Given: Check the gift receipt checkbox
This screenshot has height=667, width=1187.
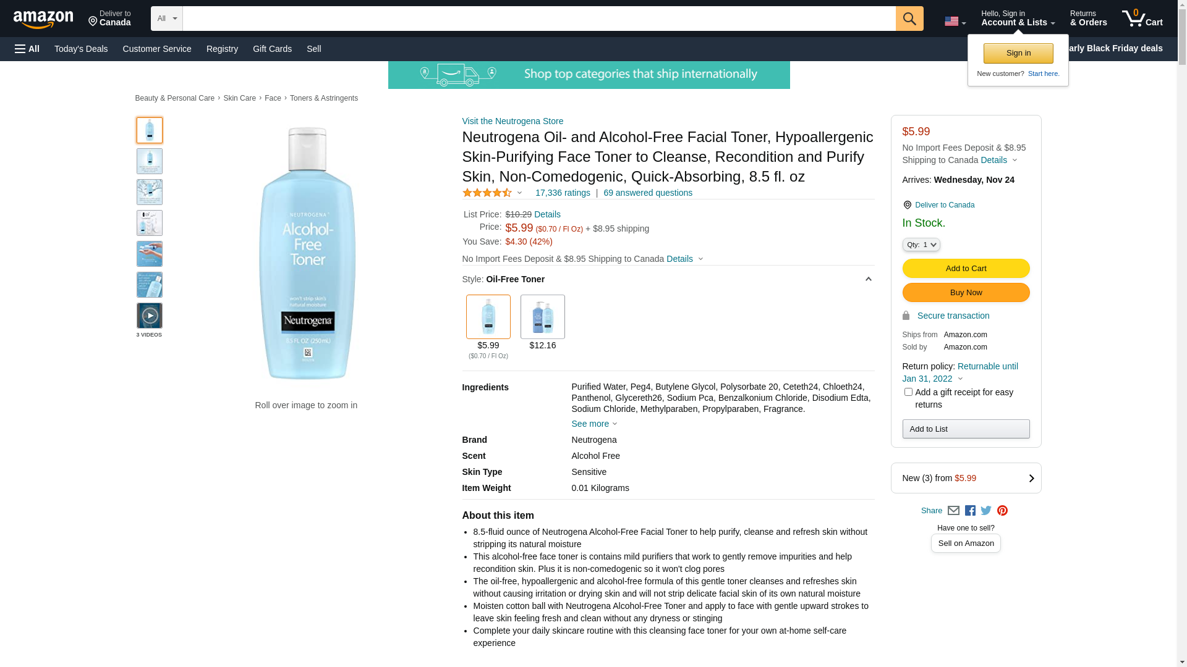Looking at the screenshot, I should (x=908, y=392).
